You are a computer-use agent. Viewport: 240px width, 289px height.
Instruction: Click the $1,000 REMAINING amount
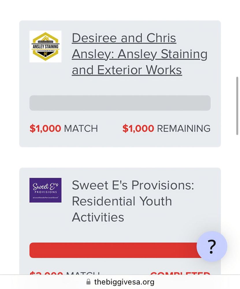(166, 129)
